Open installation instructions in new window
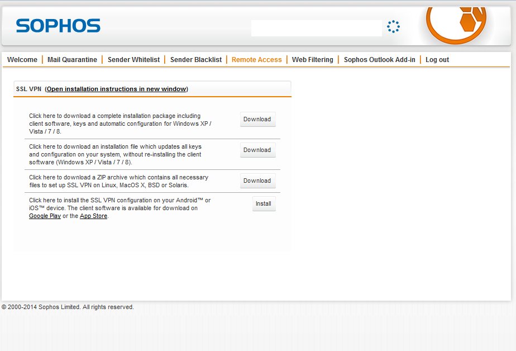The height and width of the screenshot is (351, 516). click(x=117, y=89)
